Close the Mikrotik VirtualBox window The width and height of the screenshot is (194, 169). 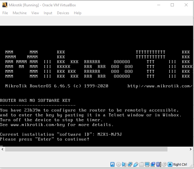(x=186, y=5)
